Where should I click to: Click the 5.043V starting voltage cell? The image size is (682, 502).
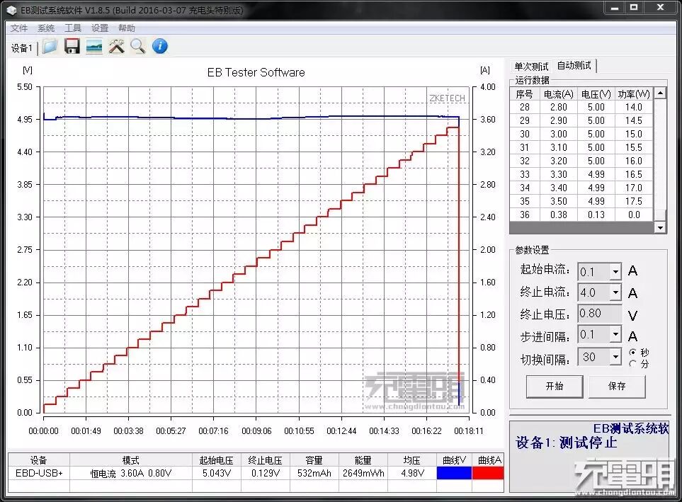tap(217, 473)
